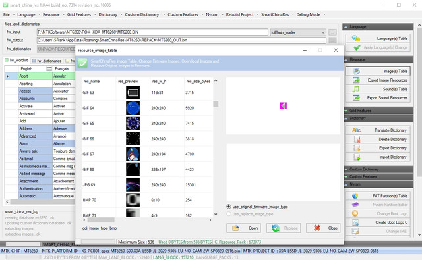Open the File menu
This screenshot has height=260, width=422.
(7, 14)
